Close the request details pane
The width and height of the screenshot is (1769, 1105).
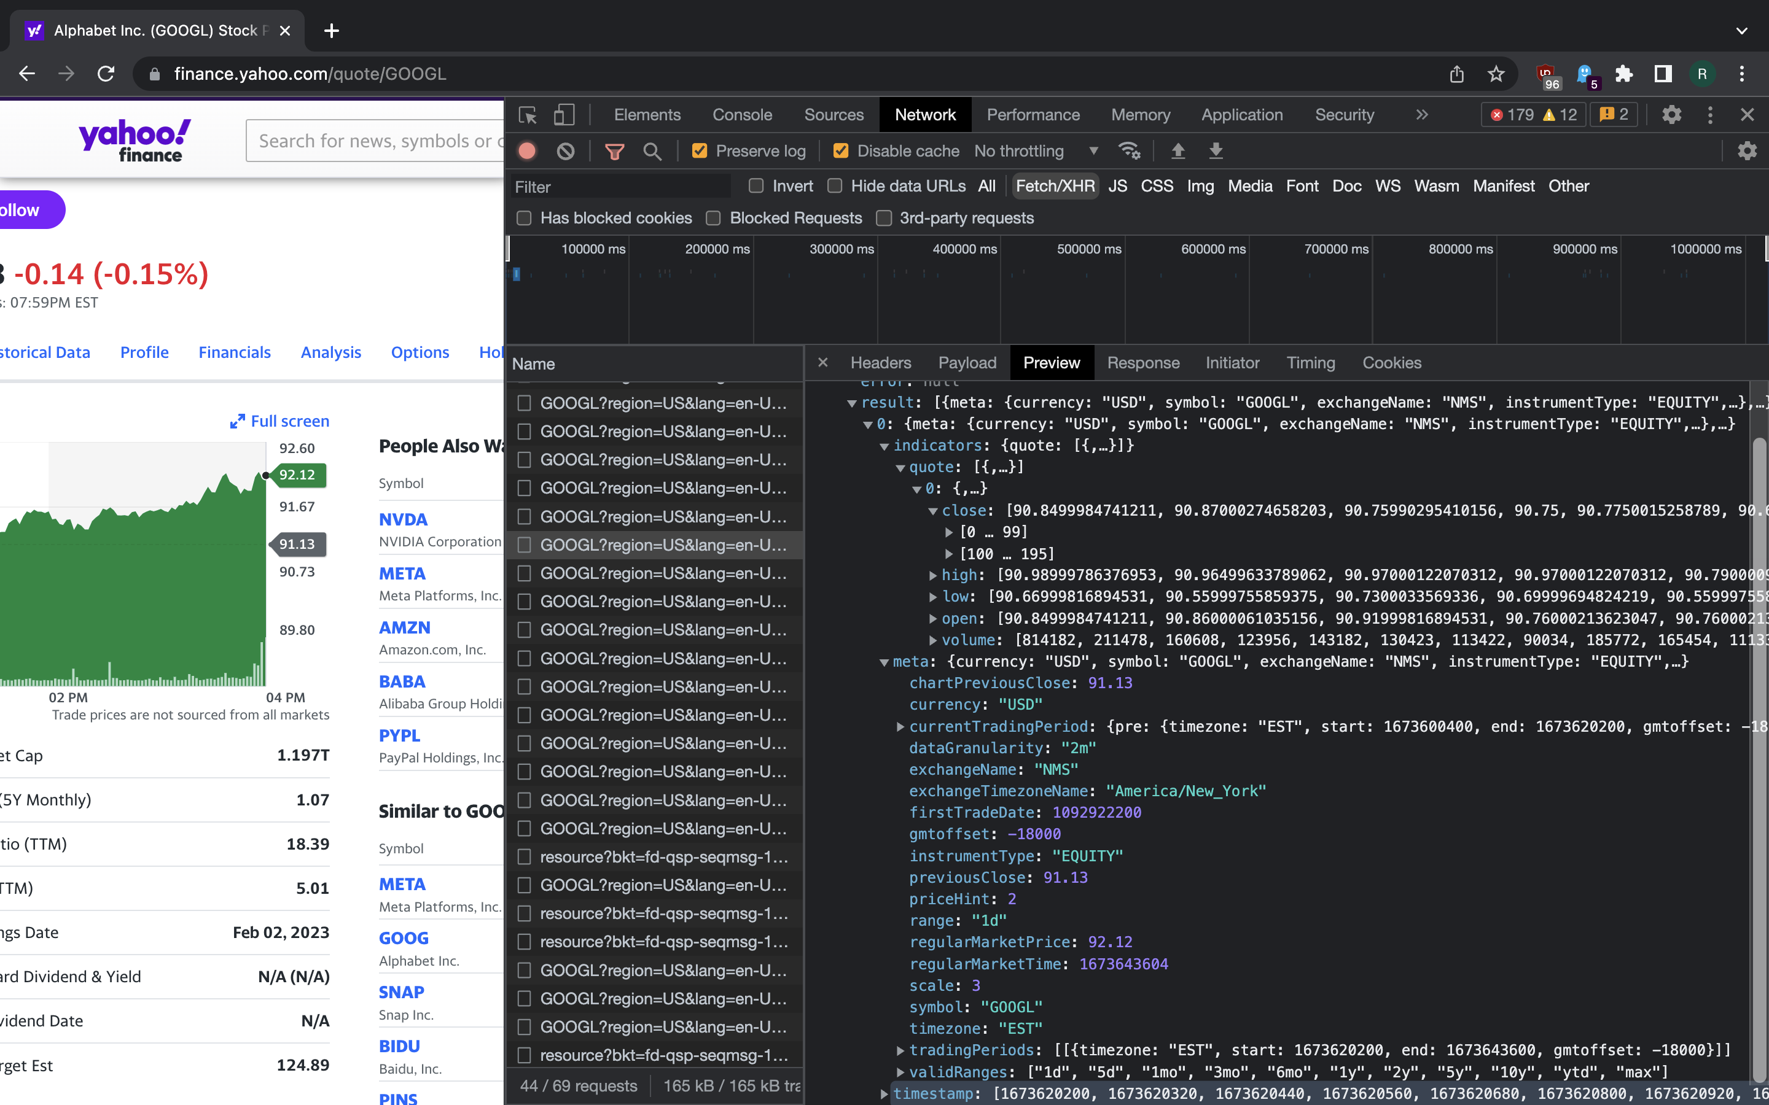coord(822,362)
